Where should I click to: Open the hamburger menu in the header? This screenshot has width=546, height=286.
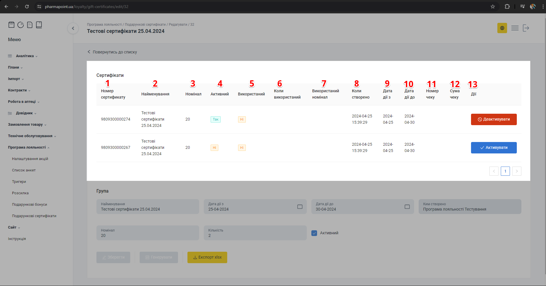tap(515, 28)
